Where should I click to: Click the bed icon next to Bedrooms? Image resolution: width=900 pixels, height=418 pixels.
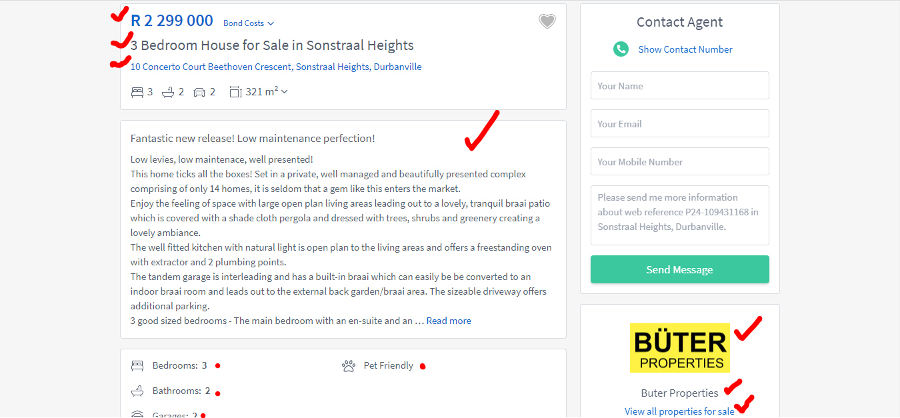pyautogui.click(x=137, y=365)
